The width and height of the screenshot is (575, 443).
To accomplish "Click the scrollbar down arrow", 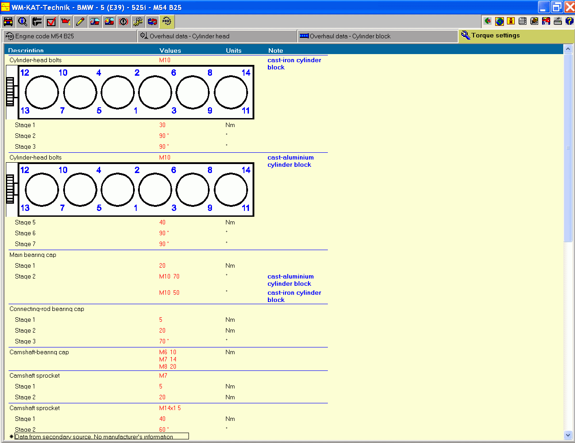I will click(x=568, y=435).
